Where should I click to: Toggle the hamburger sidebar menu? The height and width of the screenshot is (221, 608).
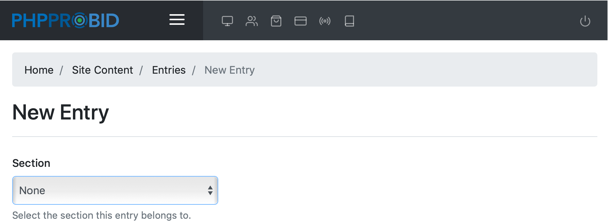177,20
